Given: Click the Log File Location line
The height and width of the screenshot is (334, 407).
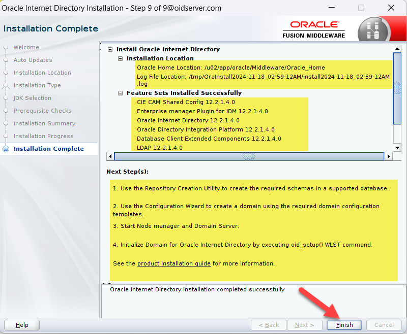Looking at the screenshot, I should coord(263,80).
